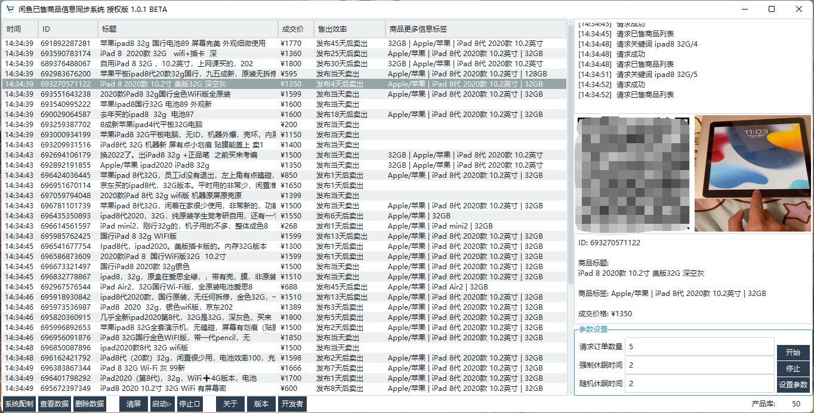Image resolution: width=814 pixels, height=413 pixels.
Task: Click the 请求订单数量 input field
Action: click(x=699, y=347)
